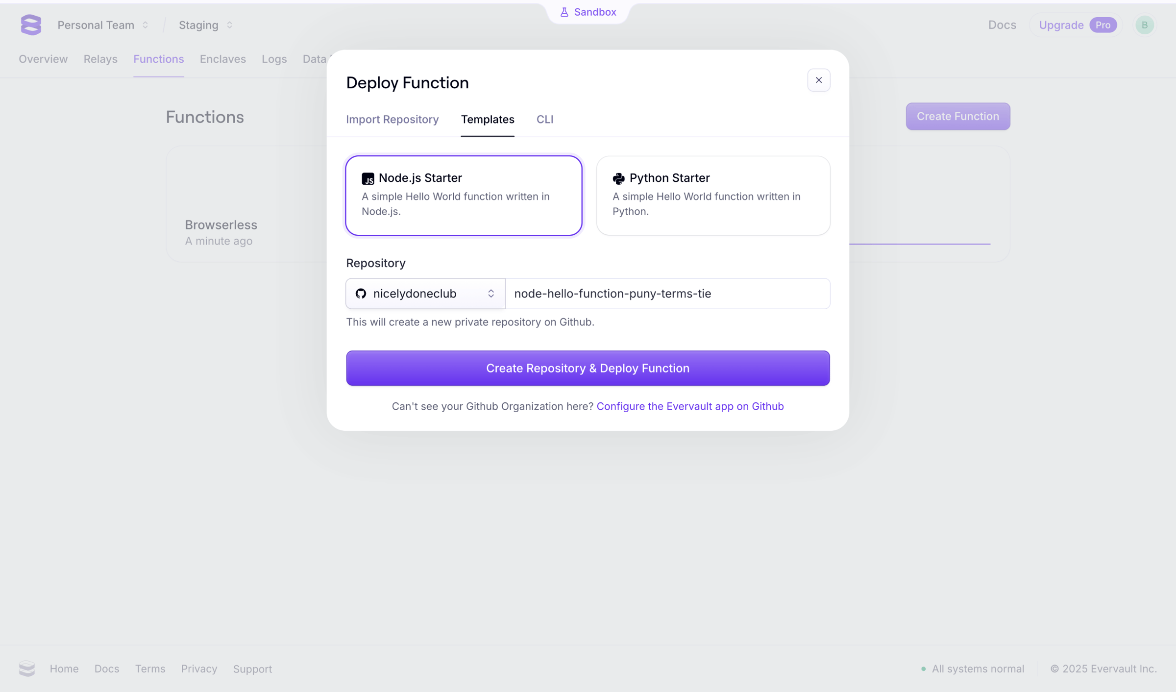Open the footer Terms link

tap(150, 669)
